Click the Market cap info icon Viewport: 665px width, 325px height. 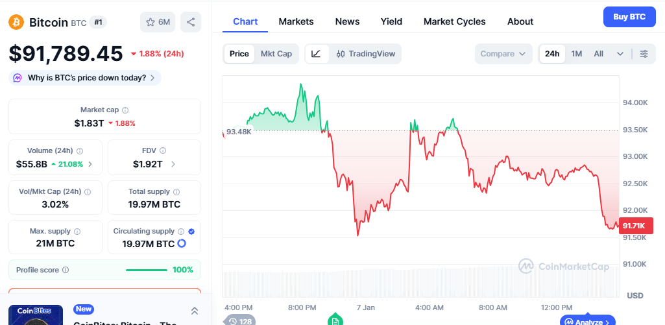click(125, 110)
